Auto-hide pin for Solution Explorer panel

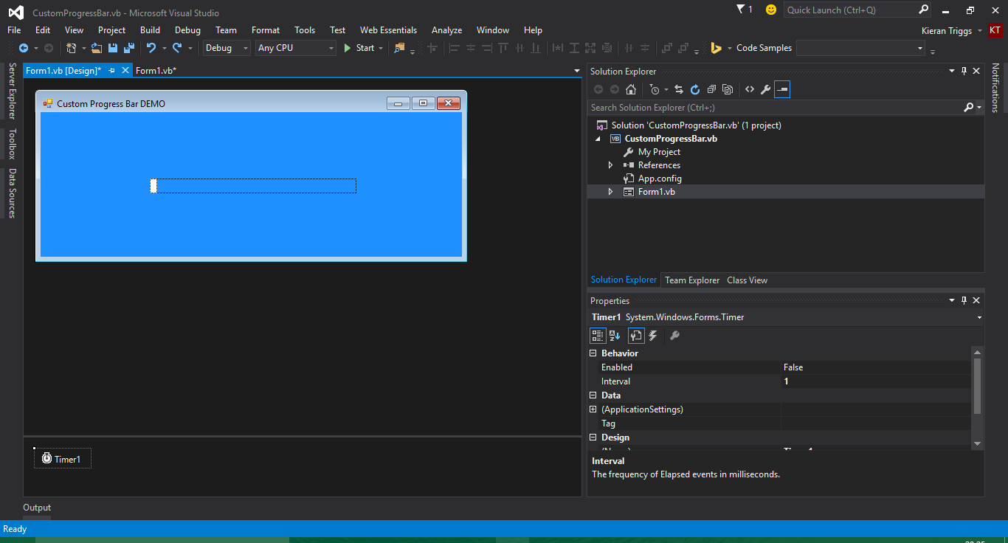click(964, 71)
